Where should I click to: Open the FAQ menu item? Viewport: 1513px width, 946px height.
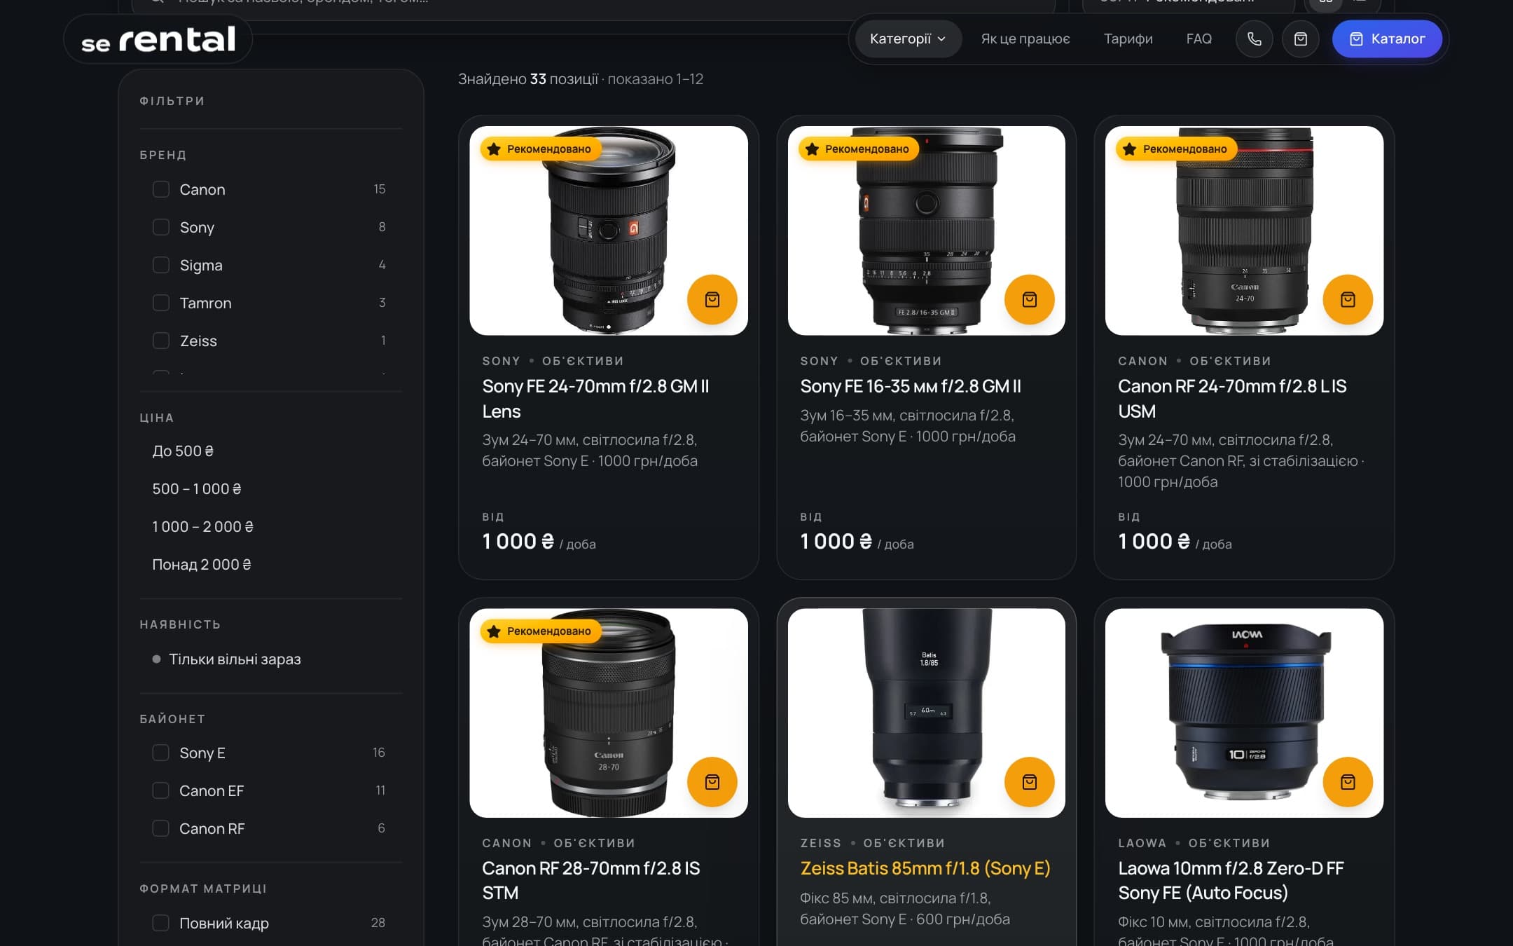coord(1198,39)
